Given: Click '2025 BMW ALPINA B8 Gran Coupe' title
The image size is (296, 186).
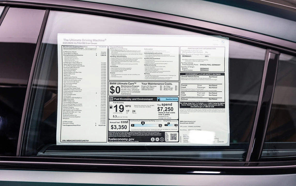Looking at the screenshot, I should tap(80, 43).
